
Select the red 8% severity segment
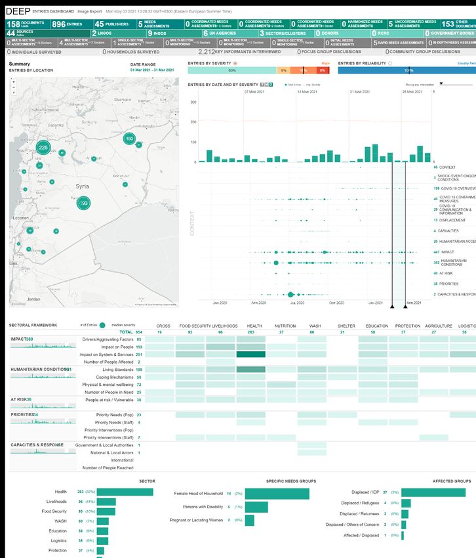coord(323,70)
